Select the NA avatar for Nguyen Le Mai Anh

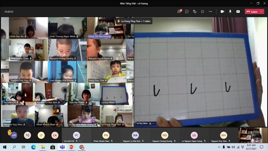[x=135, y=135]
